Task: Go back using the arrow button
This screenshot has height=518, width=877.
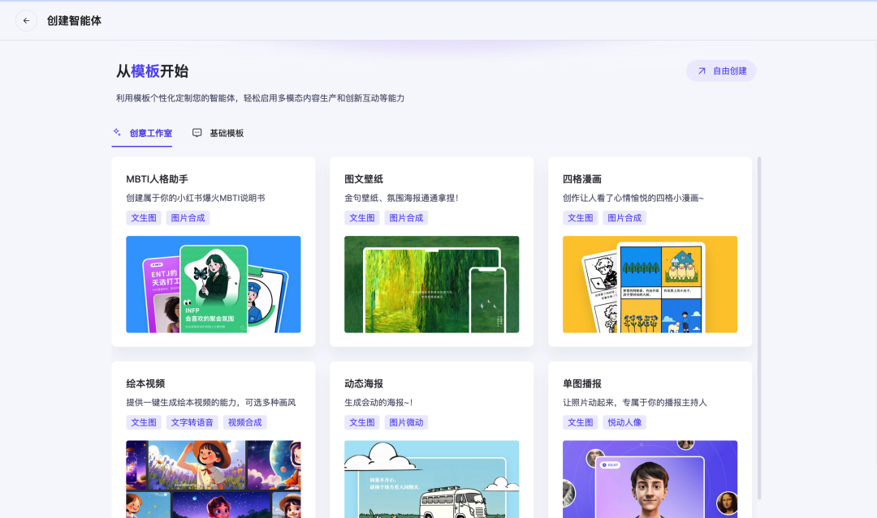Action: (x=26, y=20)
